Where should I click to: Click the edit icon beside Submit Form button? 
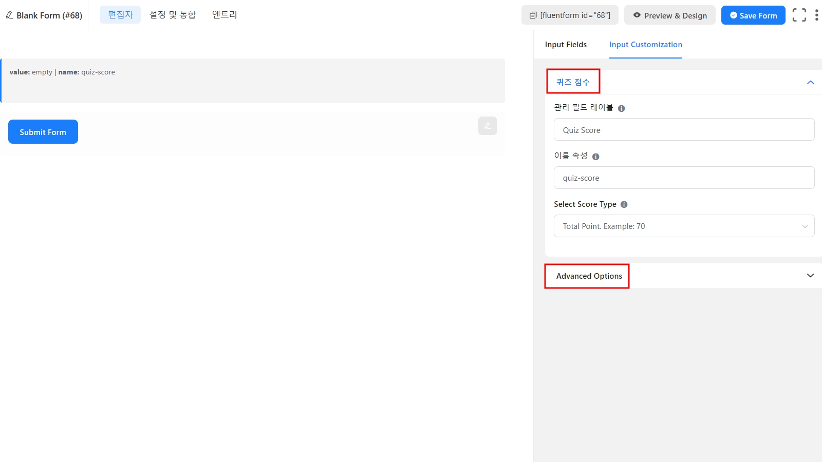[487, 126]
